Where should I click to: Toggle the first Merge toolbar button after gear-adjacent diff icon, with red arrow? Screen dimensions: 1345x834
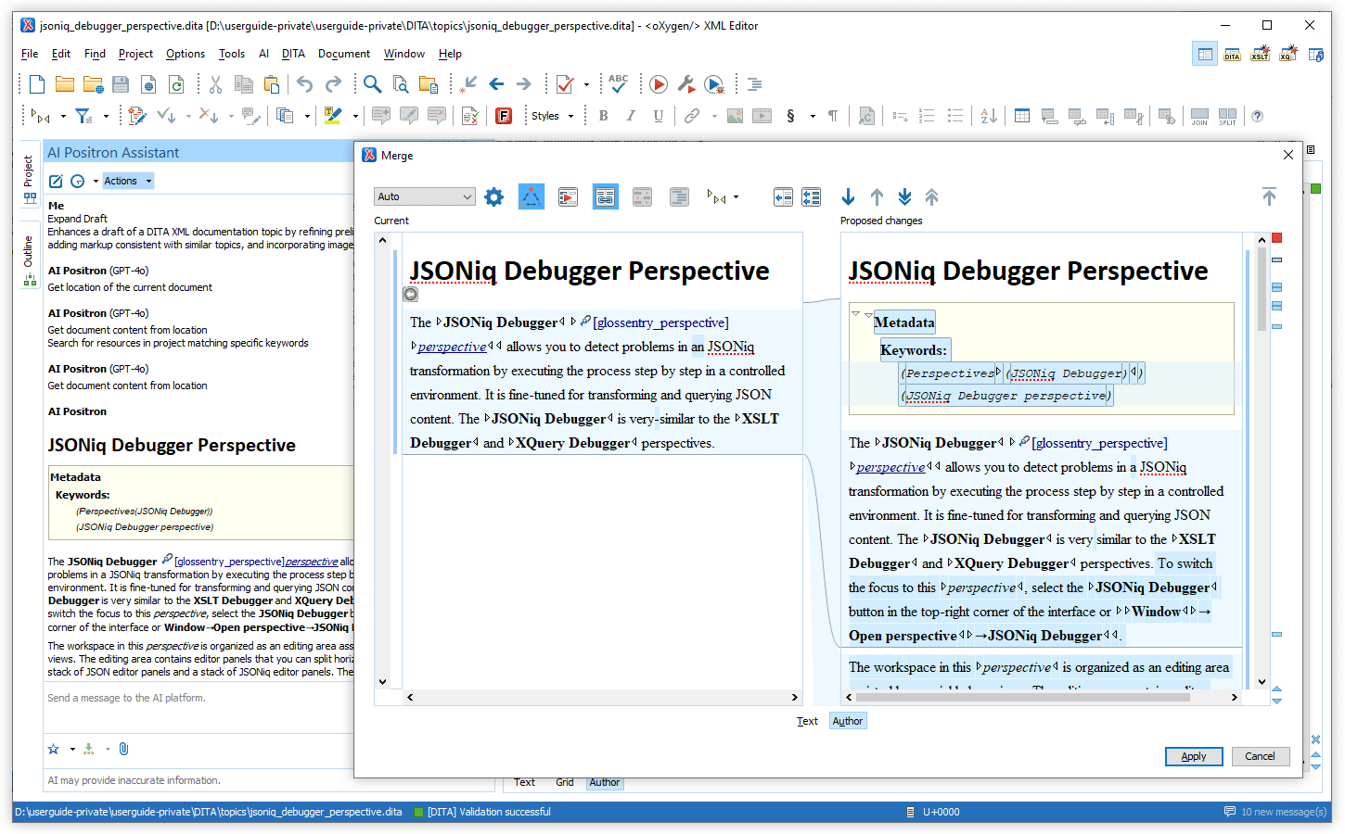point(568,196)
